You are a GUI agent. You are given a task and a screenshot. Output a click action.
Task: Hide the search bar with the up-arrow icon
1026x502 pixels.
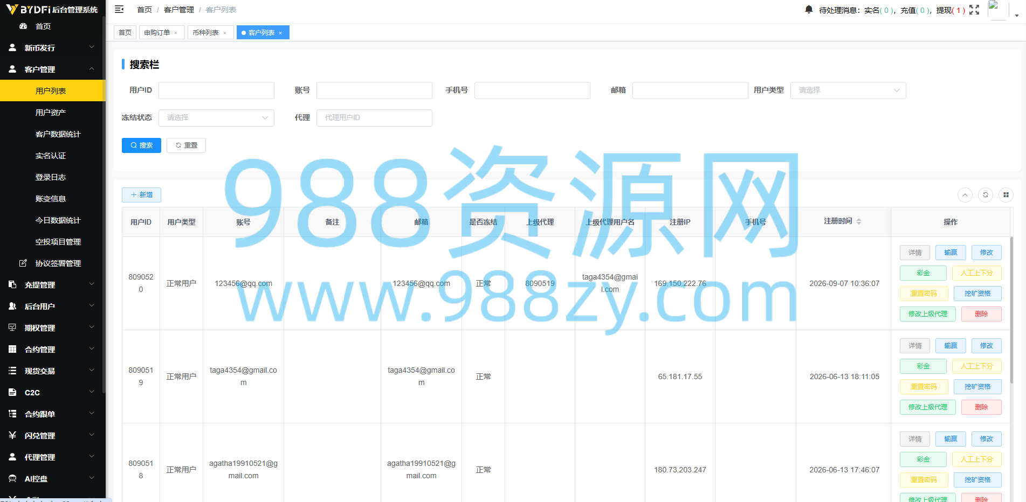(x=965, y=195)
